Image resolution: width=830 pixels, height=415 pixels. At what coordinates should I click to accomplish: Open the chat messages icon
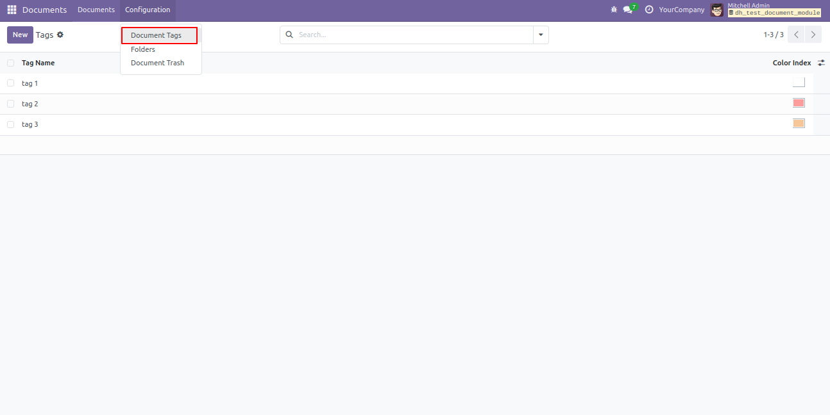(x=628, y=10)
